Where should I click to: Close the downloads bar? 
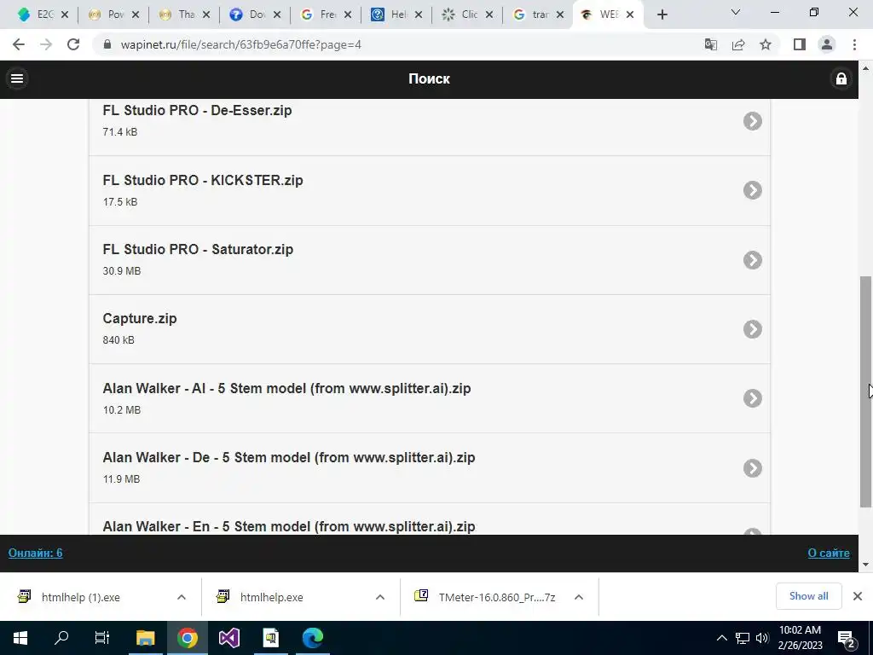click(x=858, y=596)
